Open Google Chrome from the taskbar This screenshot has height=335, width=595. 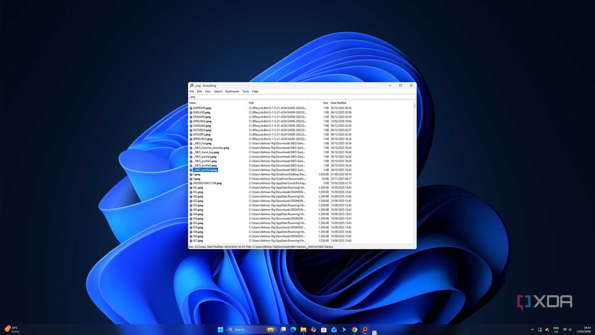354,330
